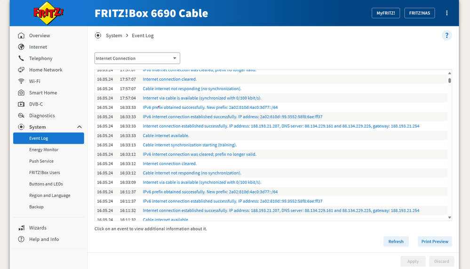This screenshot has height=269, width=470.
Task: Click the scroll-down arrow of event list
Action: (x=449, y=217)
